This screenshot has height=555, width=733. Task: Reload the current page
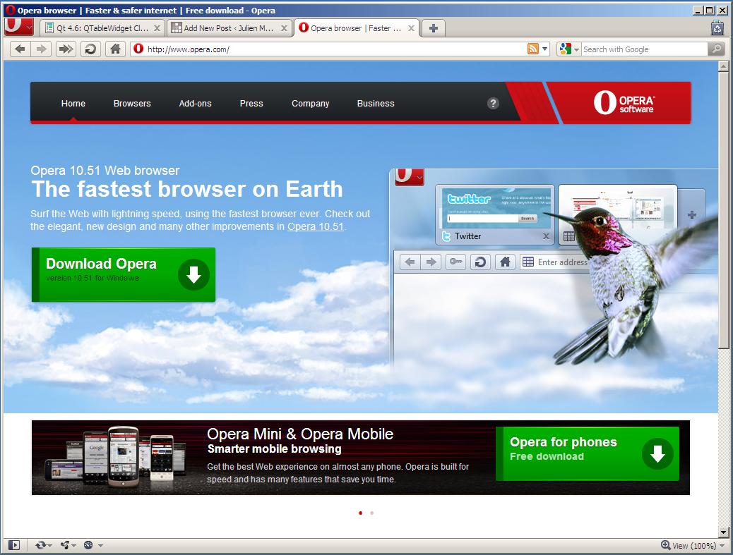[x=90, y=49]
